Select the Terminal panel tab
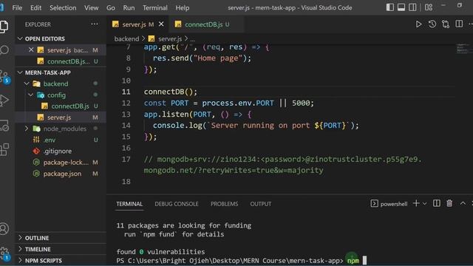The image size is (473, 266). tap(129, 204)
